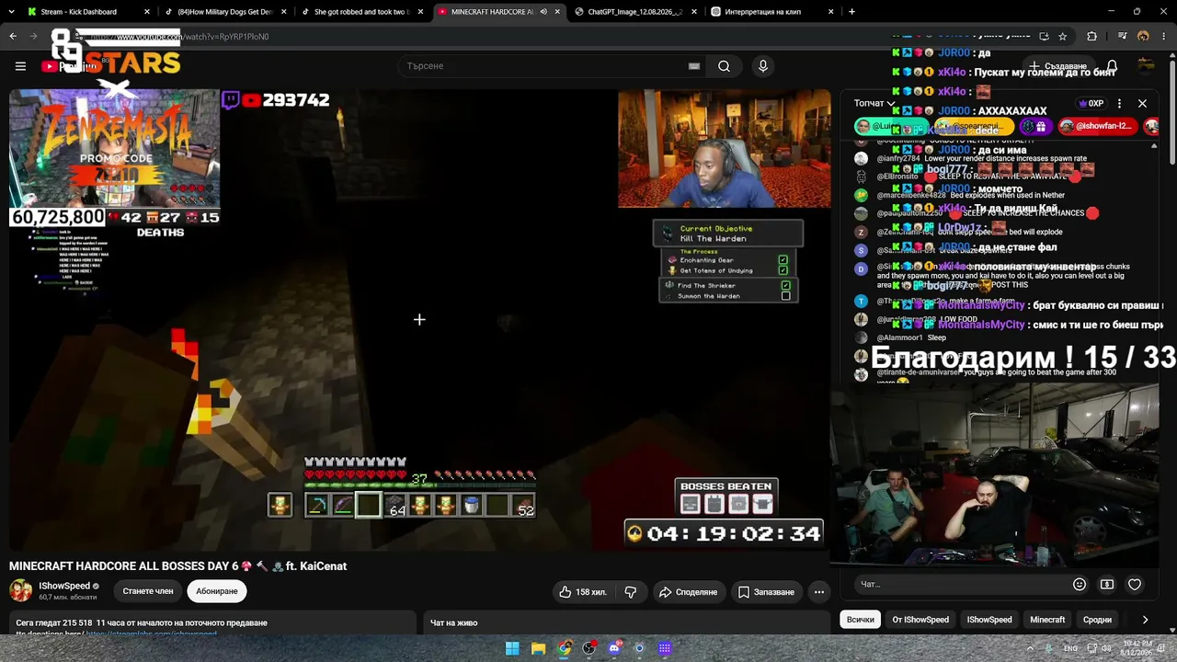Send a heart reaction in chat
Image resolution: width=1177 pixels, height=662 pixels.
[1135, 584]
